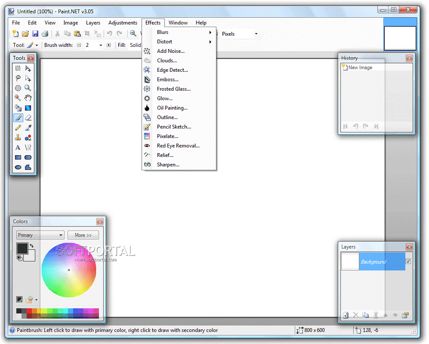Close the Tools panel

pyautogui.click(x=31, y=58)
